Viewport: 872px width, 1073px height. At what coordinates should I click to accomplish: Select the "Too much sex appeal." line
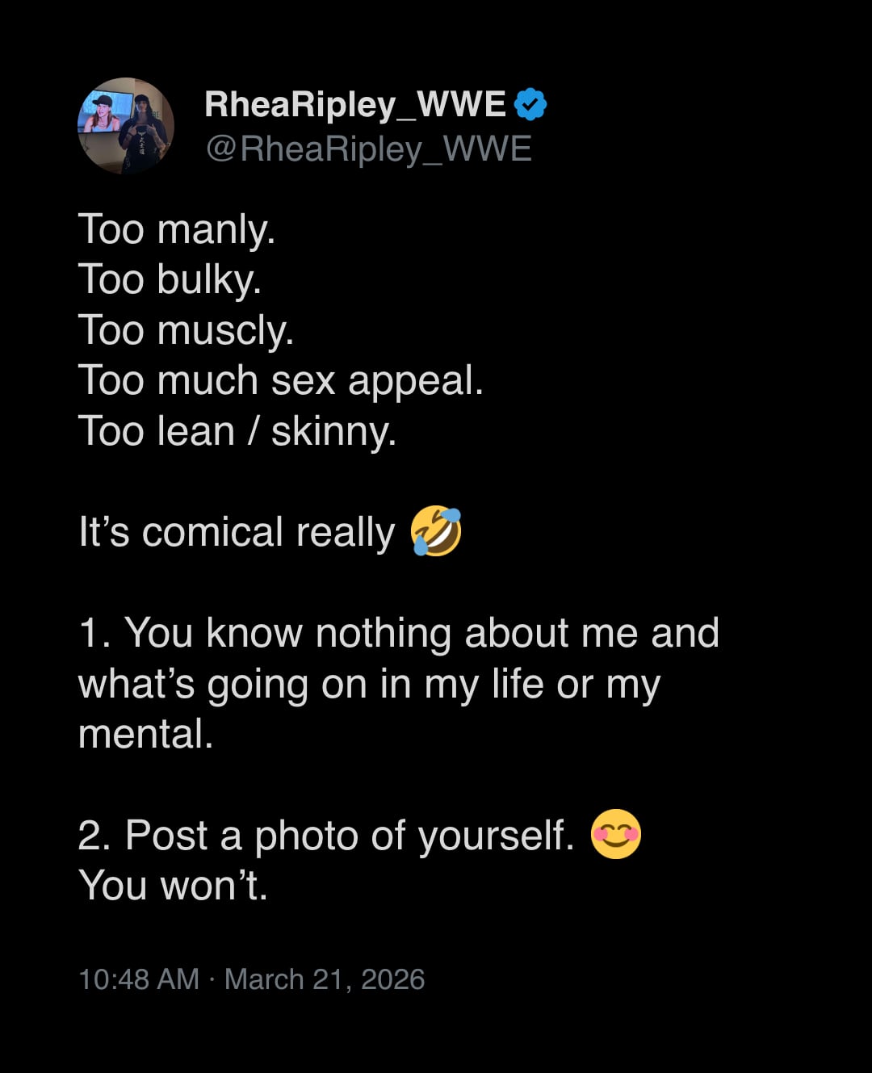[x=280, y=380]
